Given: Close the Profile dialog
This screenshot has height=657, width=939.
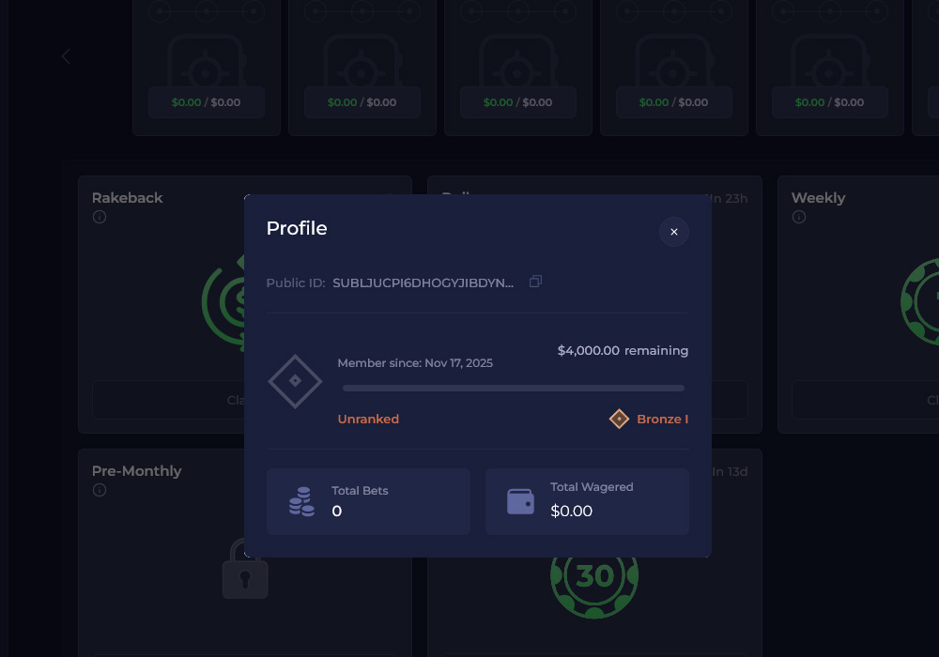Looking at the screenshot, I should click(x=673, y=232).
